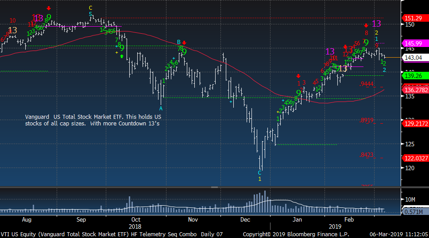Click the magenta 13 countdown in late January
The height and width of the screenshot is (238, 429).
(x=330, y=51)
